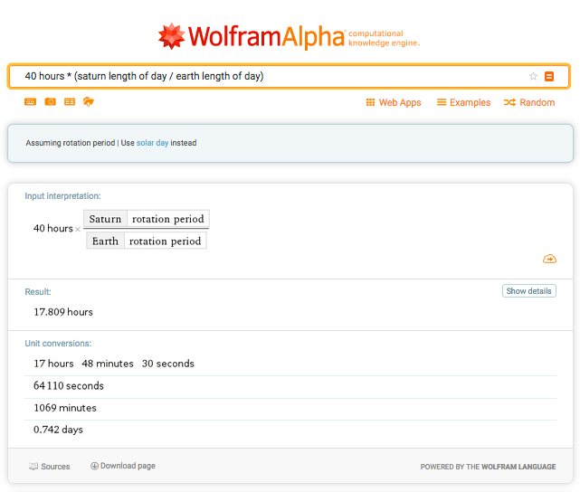
Task: Click the Download page arrow icon
Action: (94, 466)
